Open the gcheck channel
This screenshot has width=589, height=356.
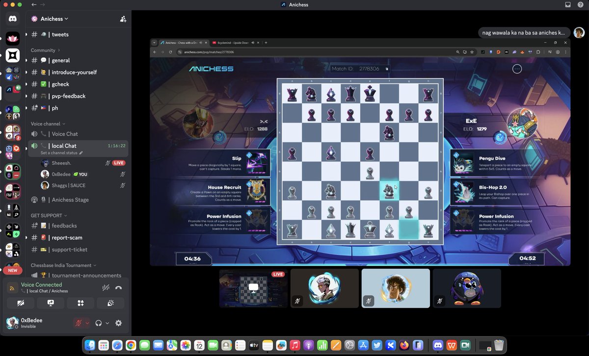(79, 84)
